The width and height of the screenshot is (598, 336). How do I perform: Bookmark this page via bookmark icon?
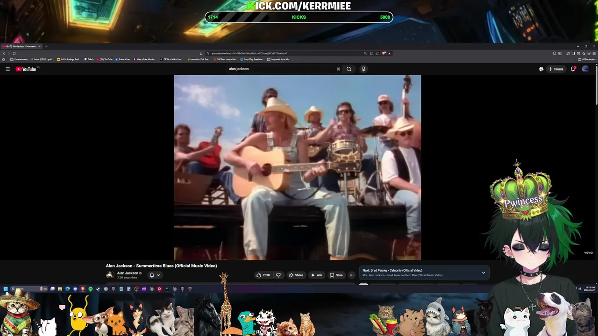point(201,53)
